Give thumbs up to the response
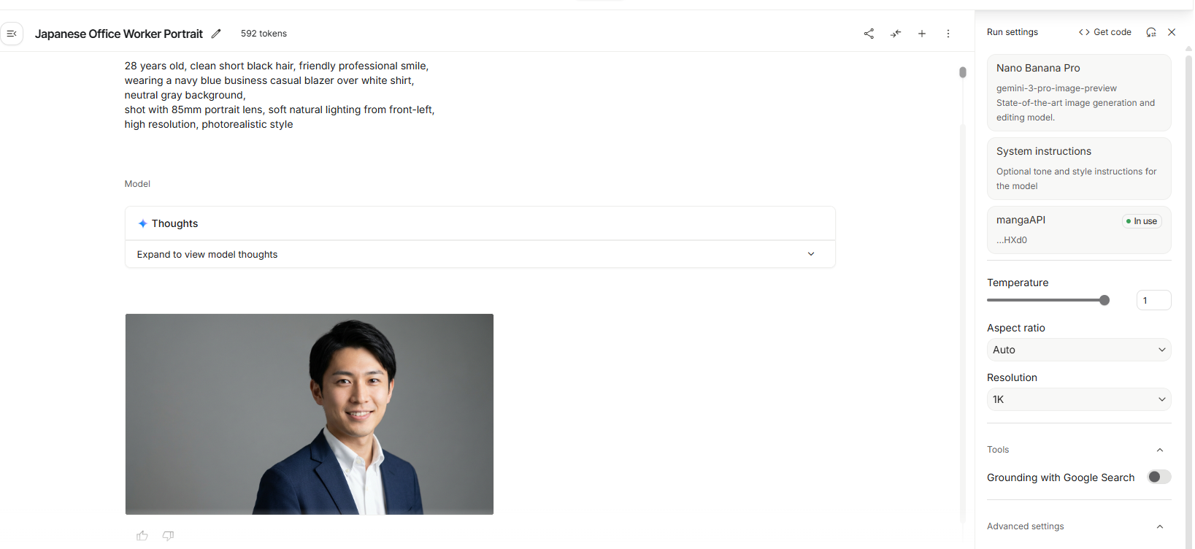 coord(142,536)
